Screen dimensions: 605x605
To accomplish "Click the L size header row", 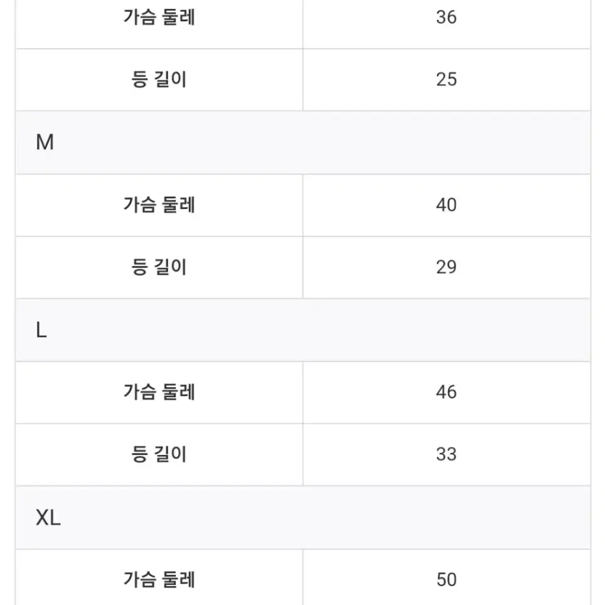I will pyautogui.click(x=303, y=330).
